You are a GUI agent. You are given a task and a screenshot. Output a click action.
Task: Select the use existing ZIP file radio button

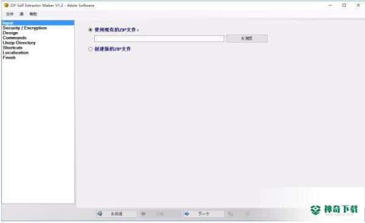[90, 30]
